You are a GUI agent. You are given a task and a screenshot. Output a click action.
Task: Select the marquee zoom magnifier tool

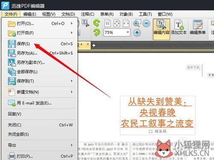tap(137, 23)
